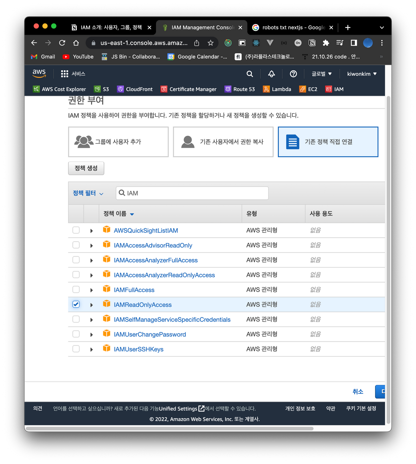Open the YouTube bookmark
416x464 pixels.
tap(78, 56)
